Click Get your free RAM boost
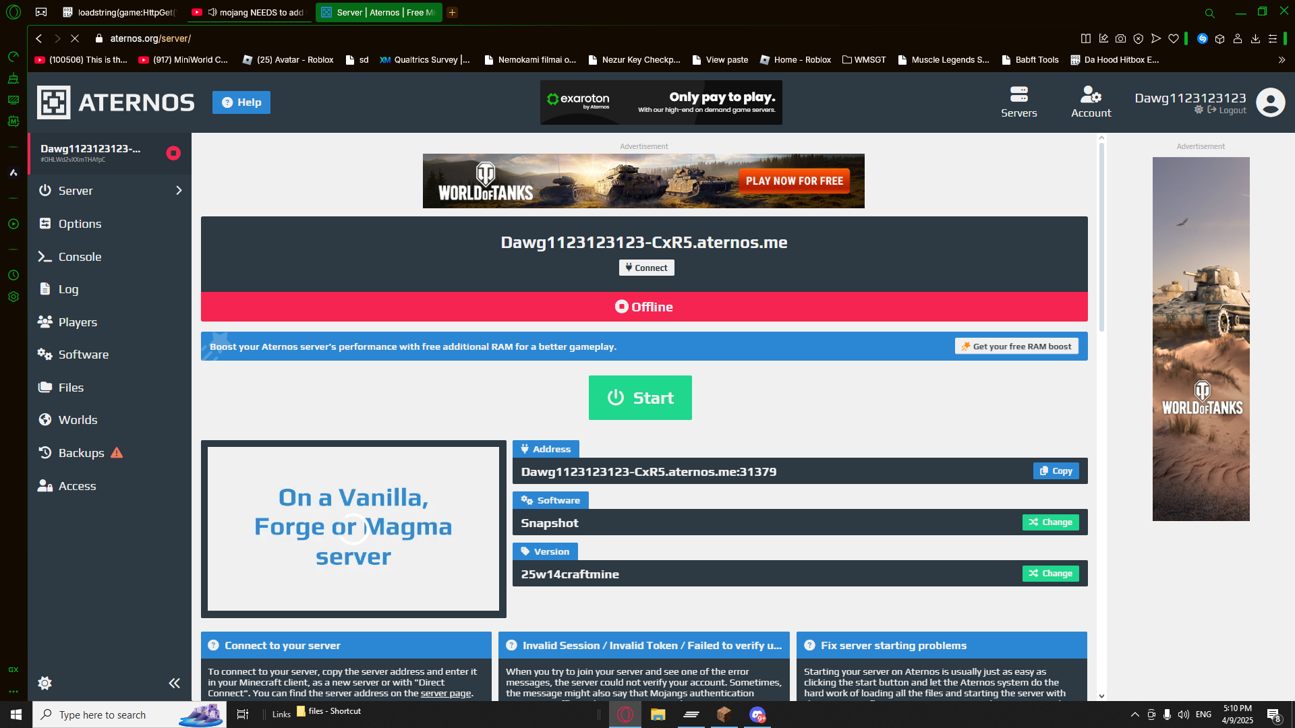 1016,346
